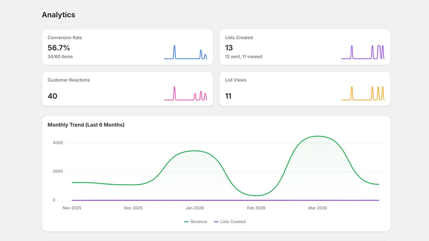Image resolution: width=429 pixels, height=241 pixels.
Task: Click the purple Lists Created sparkline
Action: 363,52
